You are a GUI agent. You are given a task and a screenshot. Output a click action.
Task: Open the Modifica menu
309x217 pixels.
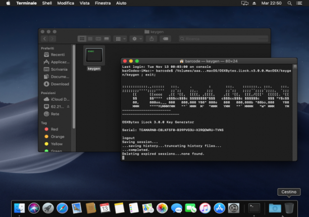pos(66,3)
